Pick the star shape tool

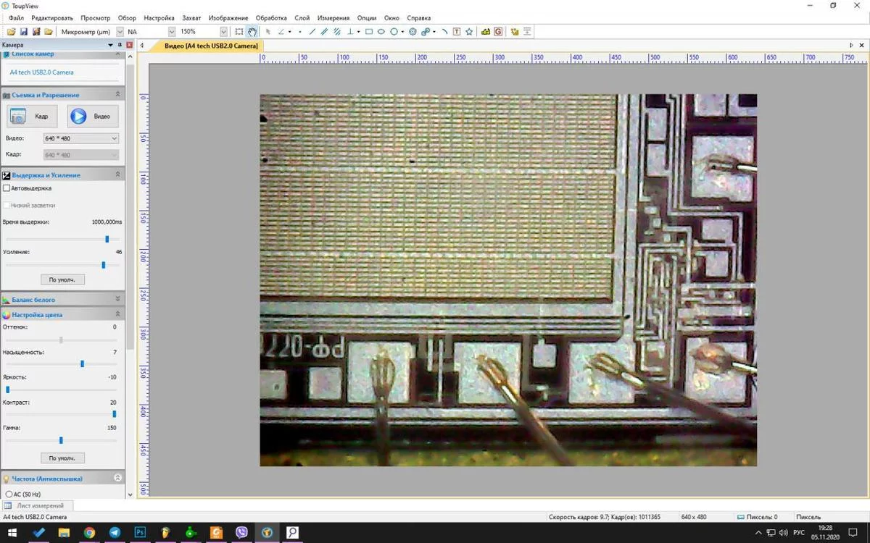[x=469, y=32]
